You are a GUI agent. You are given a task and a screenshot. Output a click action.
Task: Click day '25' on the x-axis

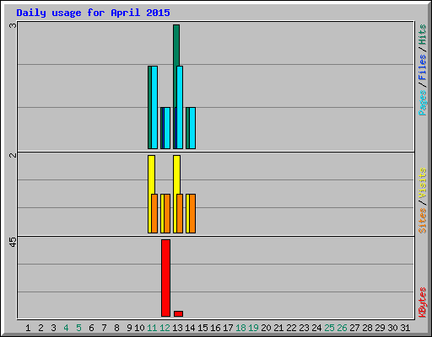pyautogui.click(x=329, y=328)
